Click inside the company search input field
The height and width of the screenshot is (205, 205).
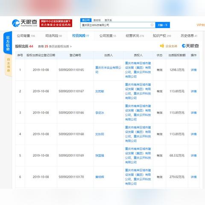pyautogui.click(x=117, y=25)
